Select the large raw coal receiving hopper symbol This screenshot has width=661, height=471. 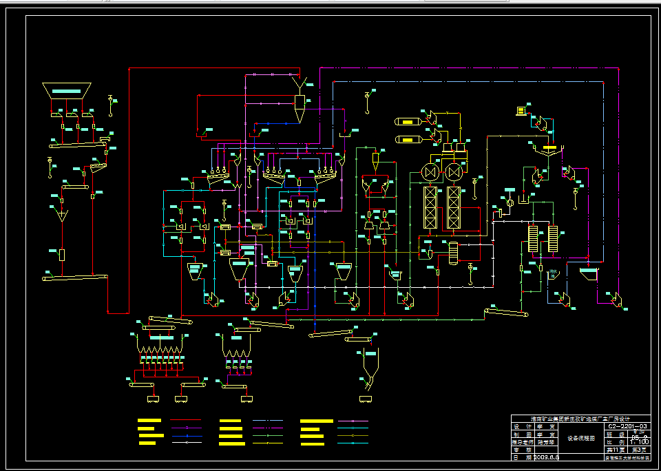(67, 91)
